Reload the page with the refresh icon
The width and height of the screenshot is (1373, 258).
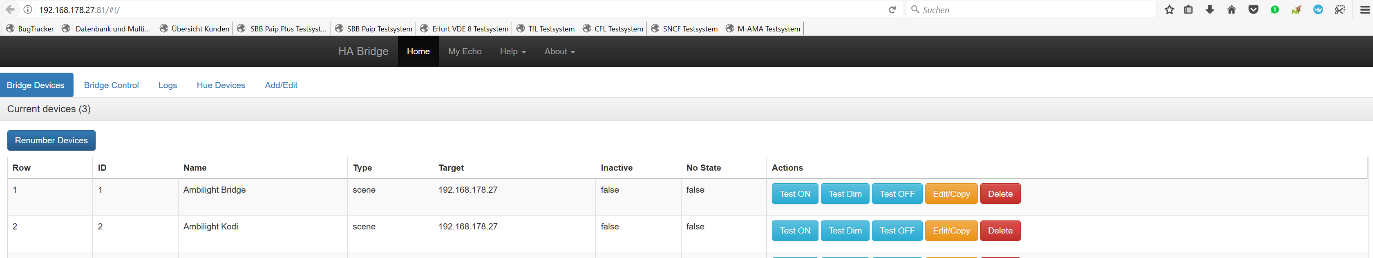892,9
